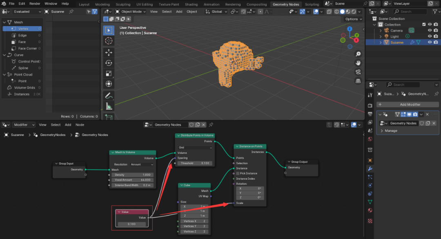
Task: Select the Select Box tool in viewport toolbar
Action: (109, 30)
